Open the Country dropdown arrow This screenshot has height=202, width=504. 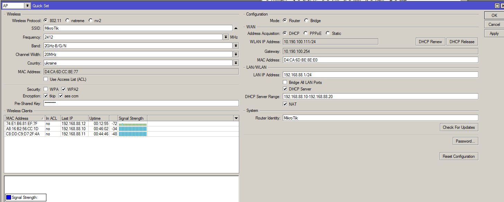point(236,63)
